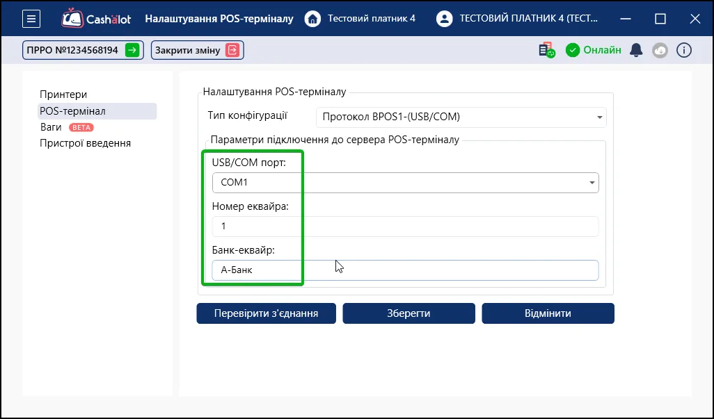This screenshot has width=714, height=419.
Task: Open the user profile avatar icon
Action: coord(444,19)
